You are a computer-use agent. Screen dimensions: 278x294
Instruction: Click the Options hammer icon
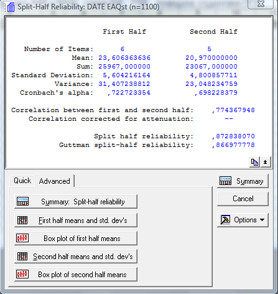[x=225, y=220]
